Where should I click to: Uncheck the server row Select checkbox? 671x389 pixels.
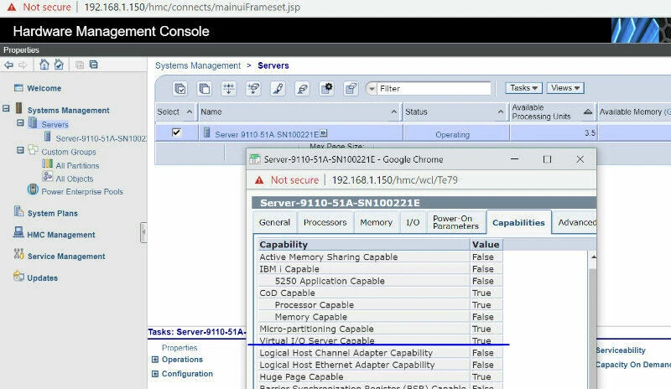click(176, 132)
